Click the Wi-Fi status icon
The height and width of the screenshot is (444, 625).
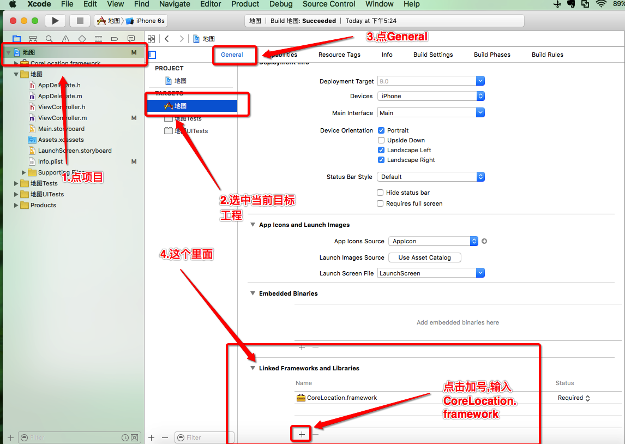tap(600, 4)
